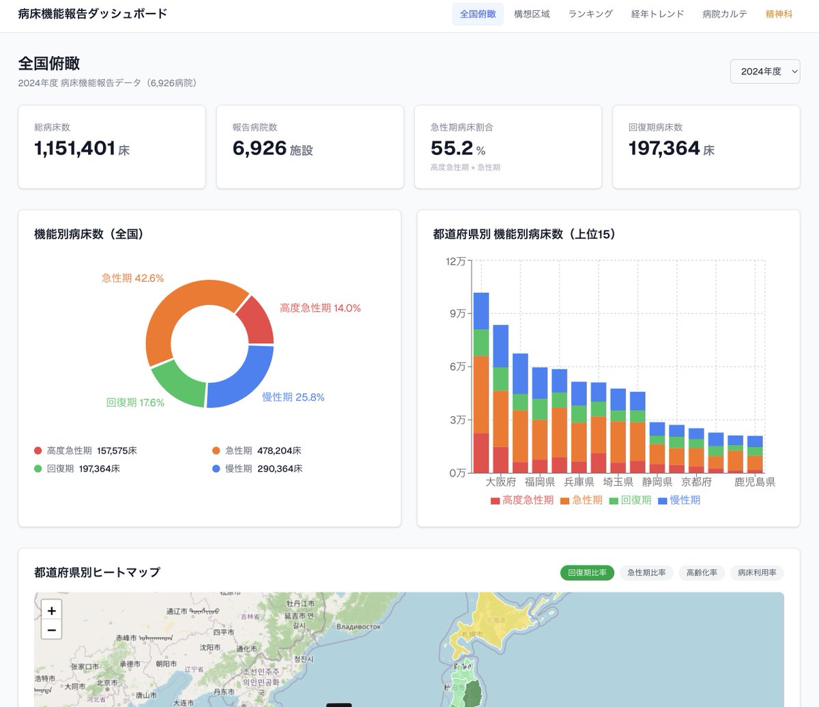Click the 急性期 478,204床 legend entry
Viewport: 819px width, 707px height.
tap(257, 451)
